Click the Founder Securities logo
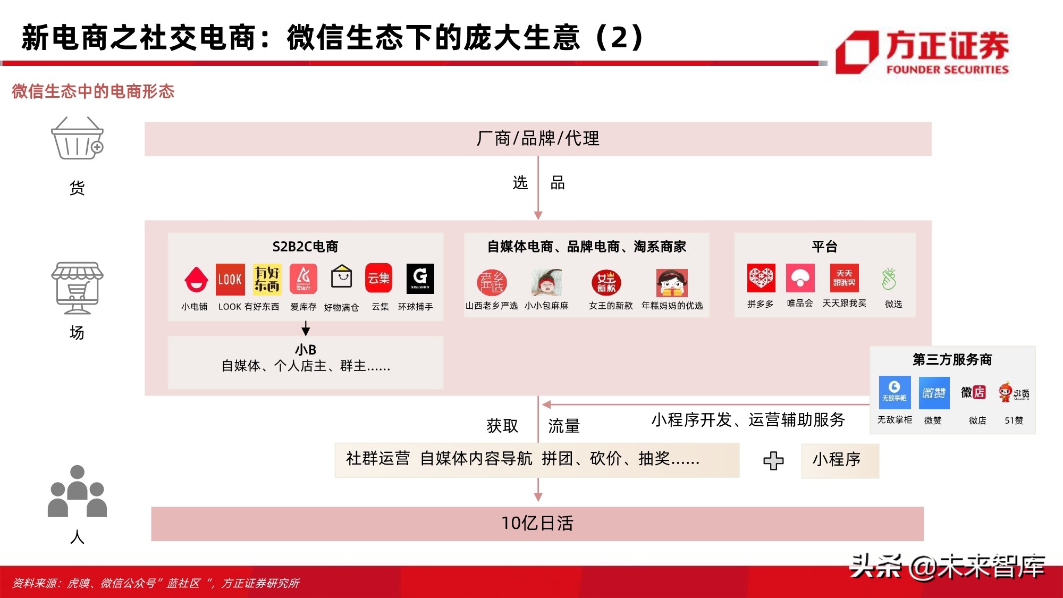This screenshot has width=1063, height=598. pyautogui.click(x=922, y=52)
